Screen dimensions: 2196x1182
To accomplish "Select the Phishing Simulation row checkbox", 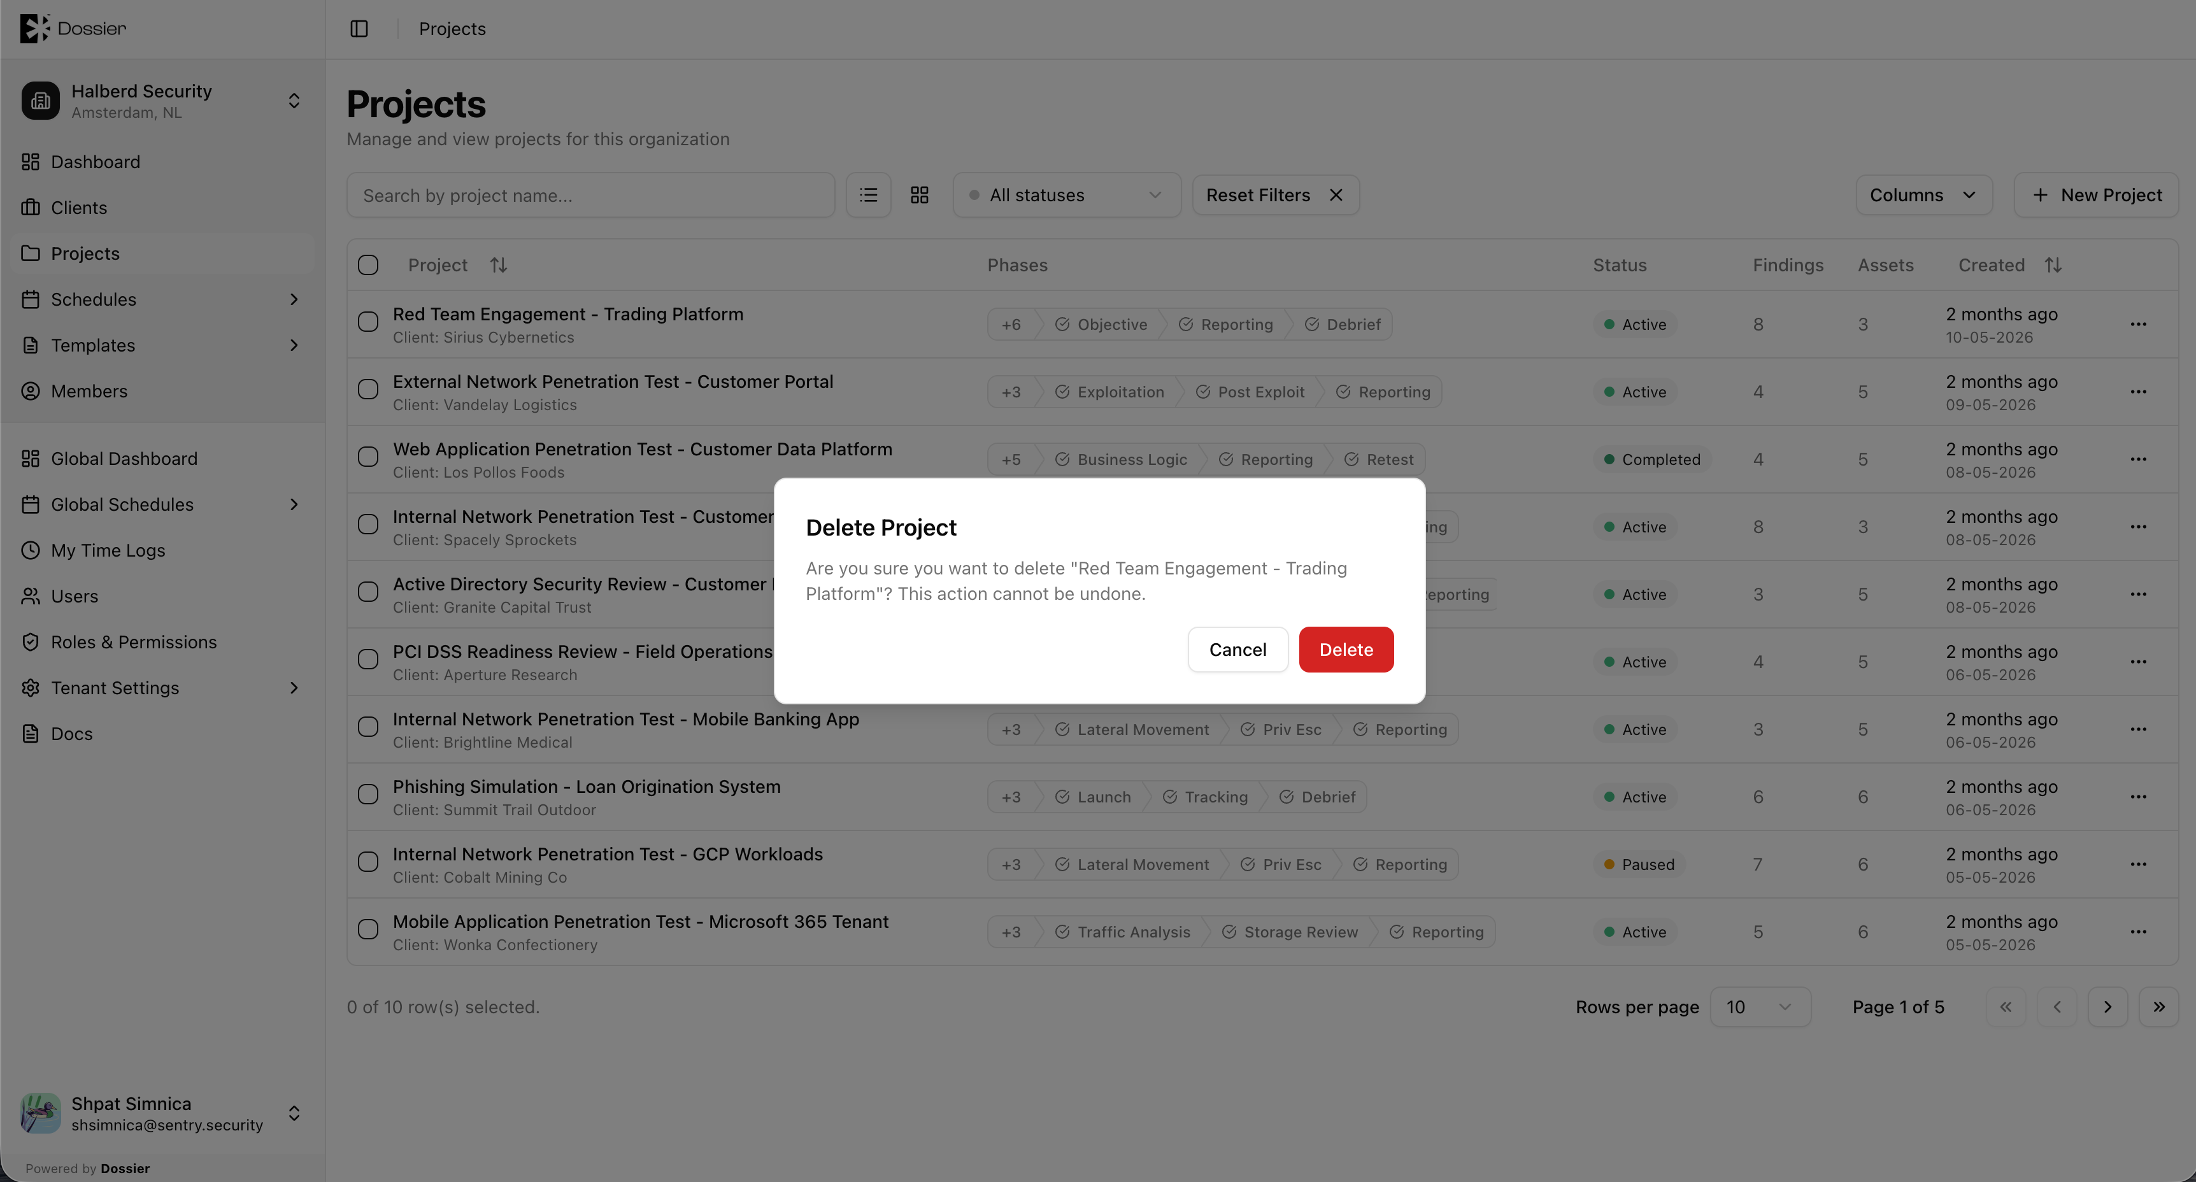I will (368, 794).
